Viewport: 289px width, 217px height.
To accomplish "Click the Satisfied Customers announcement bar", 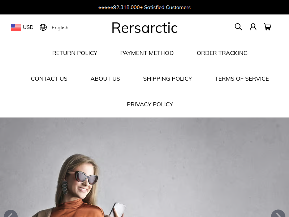I will point(144,7).
